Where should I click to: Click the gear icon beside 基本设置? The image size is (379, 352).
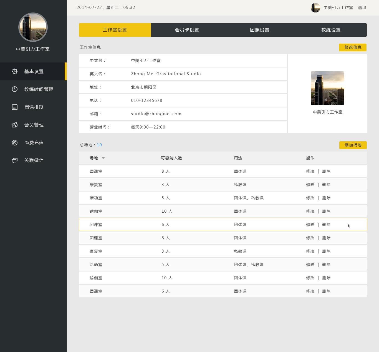click(15, 71)
